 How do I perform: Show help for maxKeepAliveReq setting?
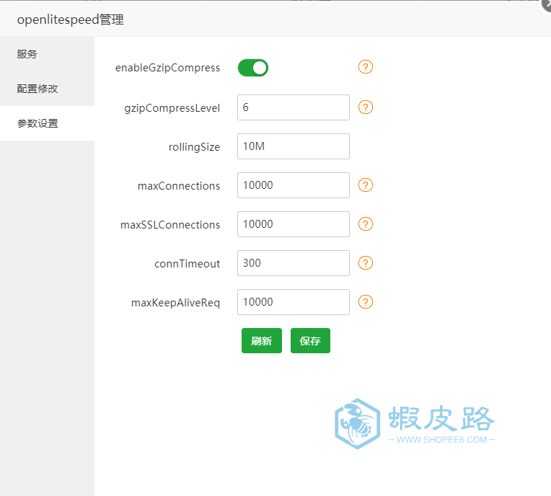(x=366, y=302)
